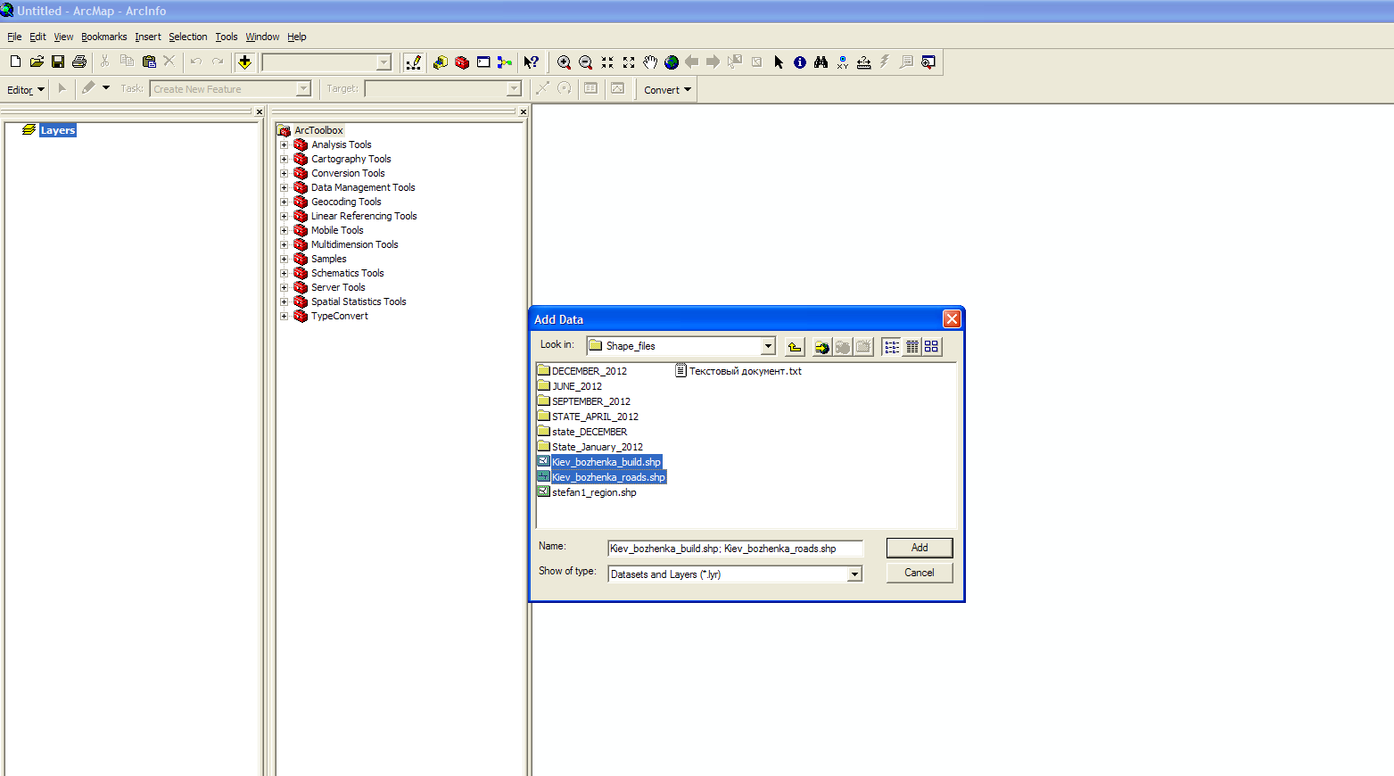Cancel the Add Data dialog

tap(919, 573)
